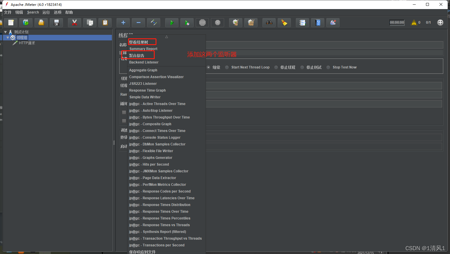Select the 测试计划 tree item
This screenshot has height=254, width=450.
21,32
